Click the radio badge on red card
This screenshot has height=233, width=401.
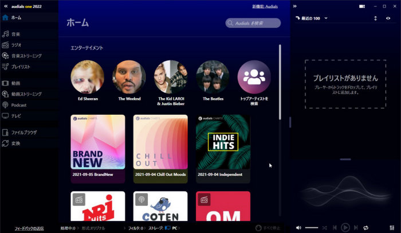[204, 200]
